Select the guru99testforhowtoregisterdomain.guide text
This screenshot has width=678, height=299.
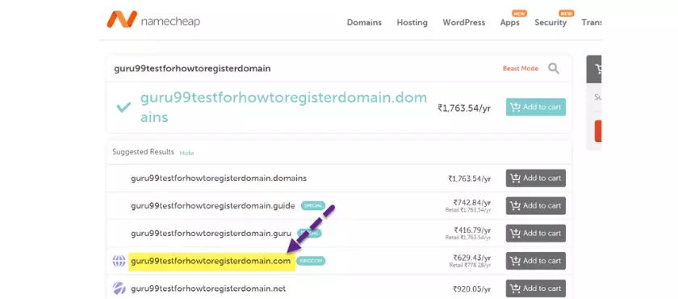(x=213, y=205)
